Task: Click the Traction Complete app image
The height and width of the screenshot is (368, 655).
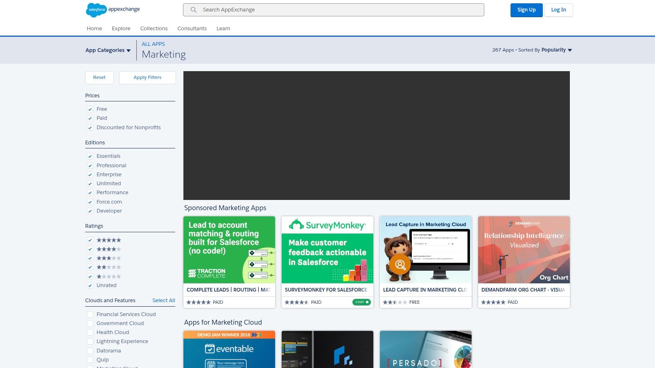Action: tap(229, 250)
